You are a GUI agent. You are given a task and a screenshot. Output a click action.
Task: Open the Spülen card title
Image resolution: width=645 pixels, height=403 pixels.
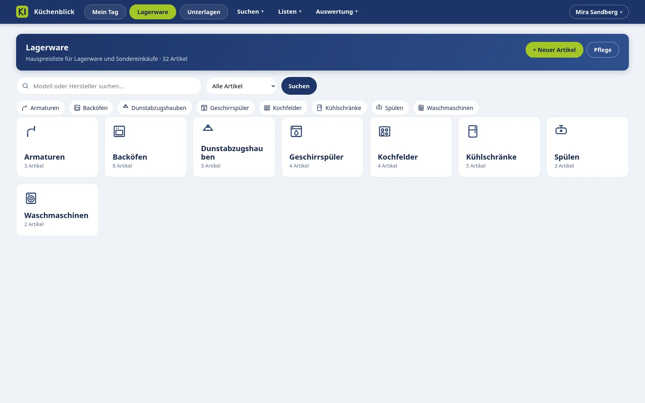[567, 157]
